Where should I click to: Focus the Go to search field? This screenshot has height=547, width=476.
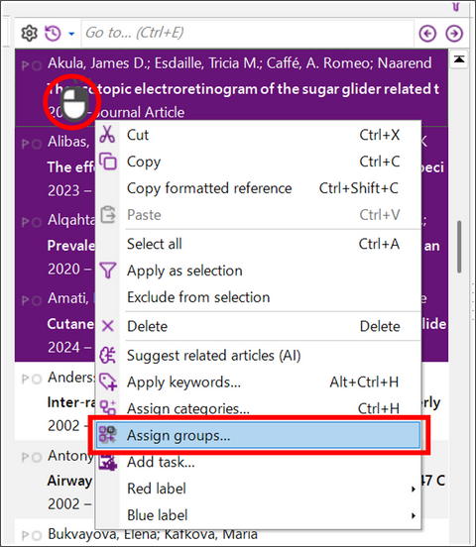point(247,34)
